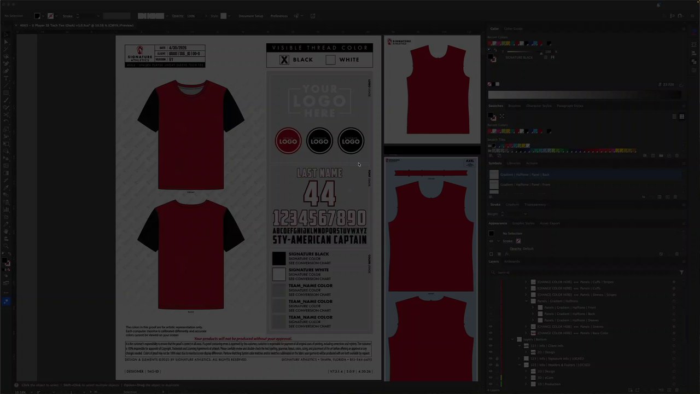The width and height of the screenshot is (700, 394).
Task: Click the Preferences button
Action: pyautogui.click(x=279, y=16)
